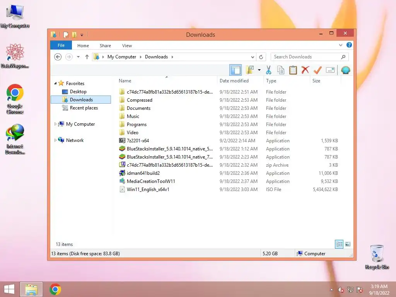
Task: Expand the Network tree node
Action: click(55, 140)
